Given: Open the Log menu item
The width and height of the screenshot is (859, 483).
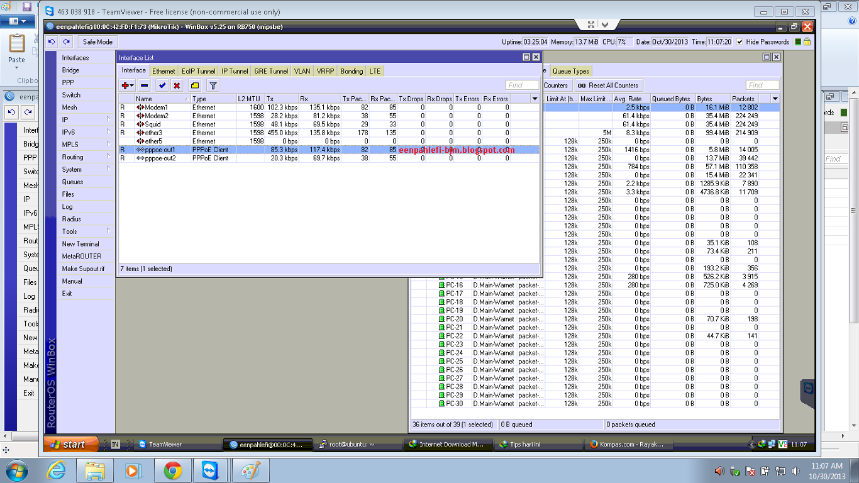Looking at the screenshot, I should coord(87,207).
